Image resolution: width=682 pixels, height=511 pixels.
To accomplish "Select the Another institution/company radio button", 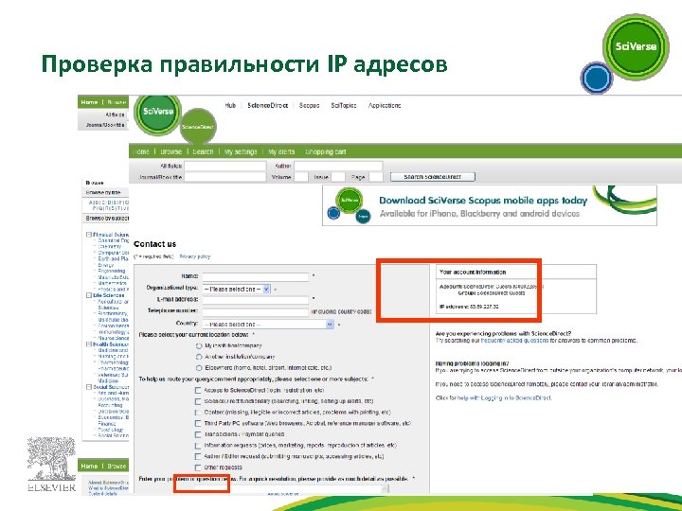I will (199, 357).
